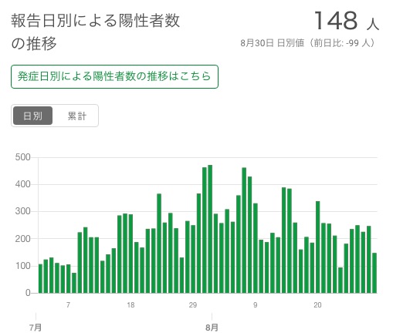Viewport: 393px width, 336px height.
Task: Click the 7月 month label
Action: click(x=36, y=328)
